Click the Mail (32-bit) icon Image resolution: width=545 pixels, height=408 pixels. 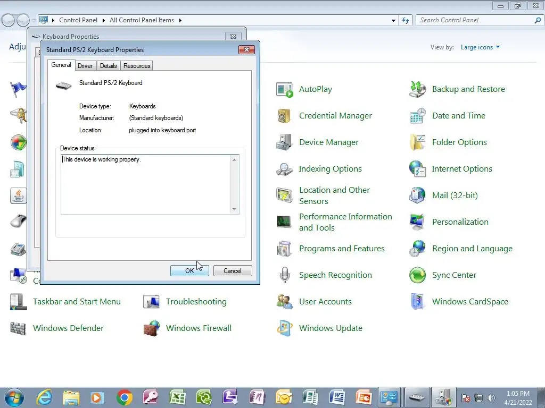(x=417, y=195)
